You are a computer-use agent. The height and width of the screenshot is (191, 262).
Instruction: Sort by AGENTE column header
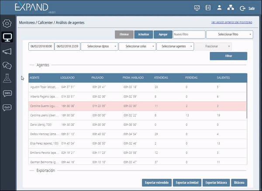34,78
